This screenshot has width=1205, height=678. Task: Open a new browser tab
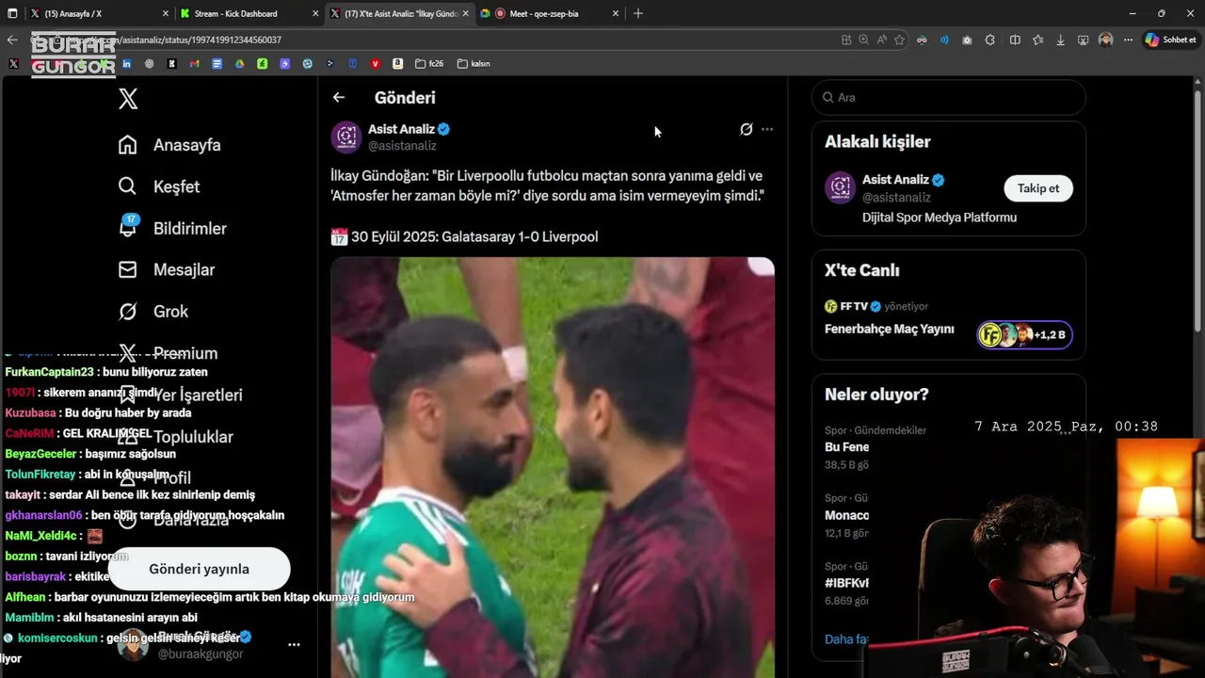click(x=638, y=13)
